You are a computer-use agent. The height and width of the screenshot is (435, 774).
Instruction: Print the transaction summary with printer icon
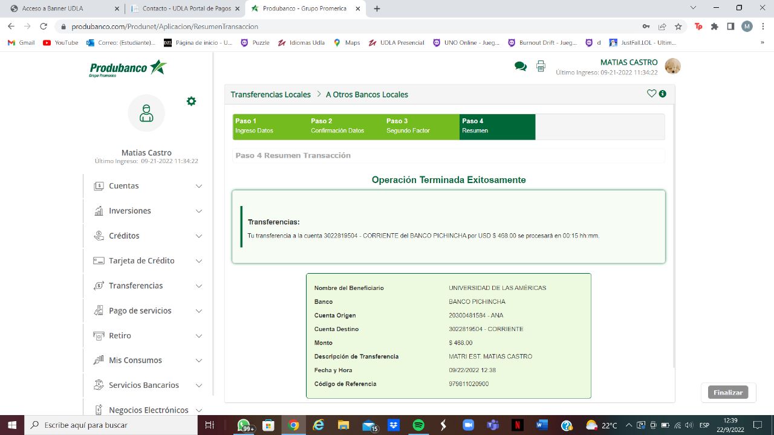point(541,66)
